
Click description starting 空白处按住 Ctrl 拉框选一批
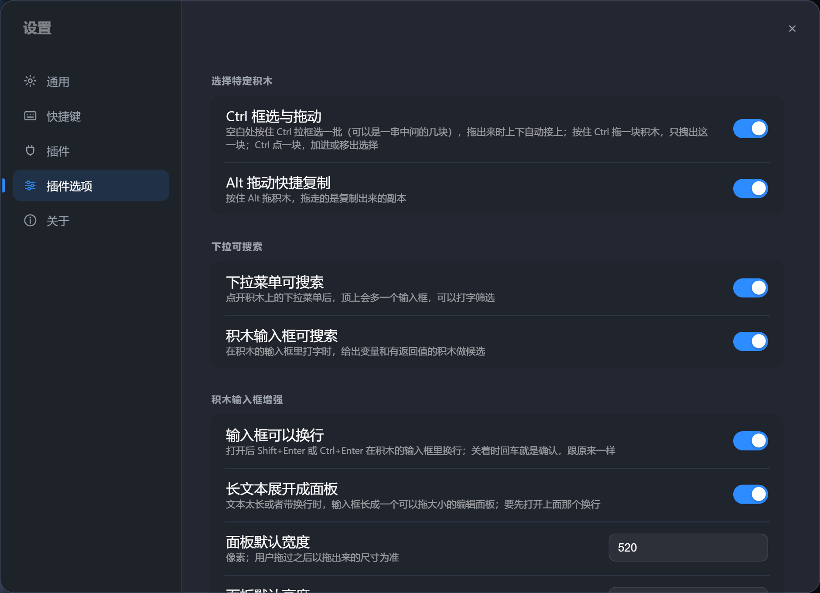point(467,139)
